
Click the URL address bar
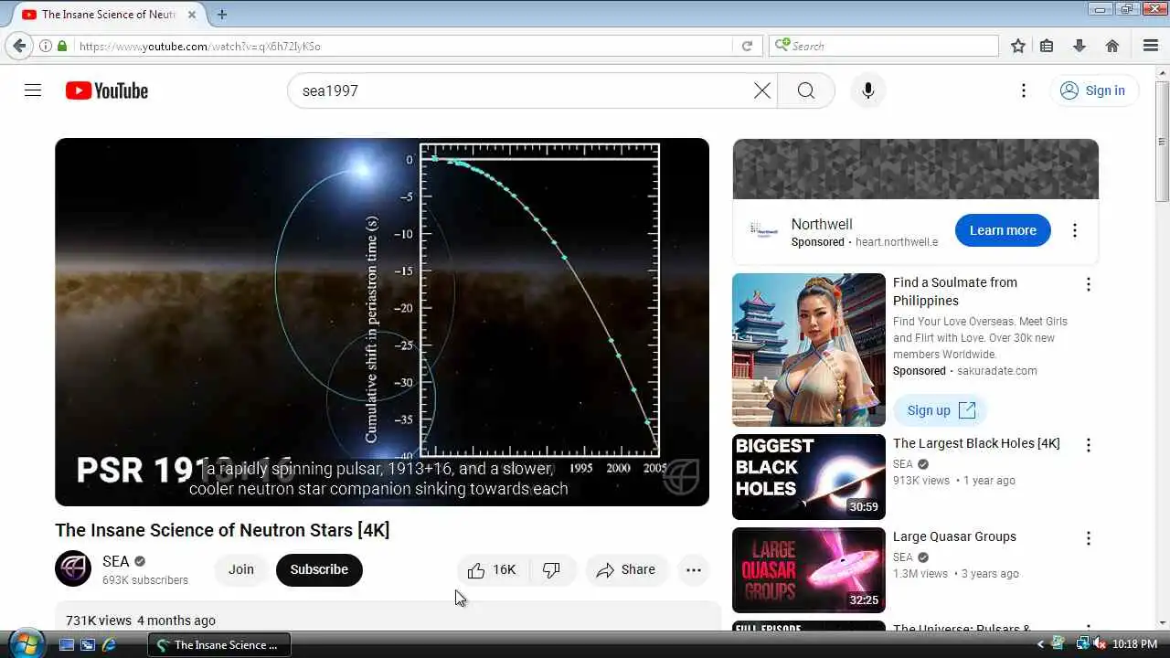pos(402,46)
